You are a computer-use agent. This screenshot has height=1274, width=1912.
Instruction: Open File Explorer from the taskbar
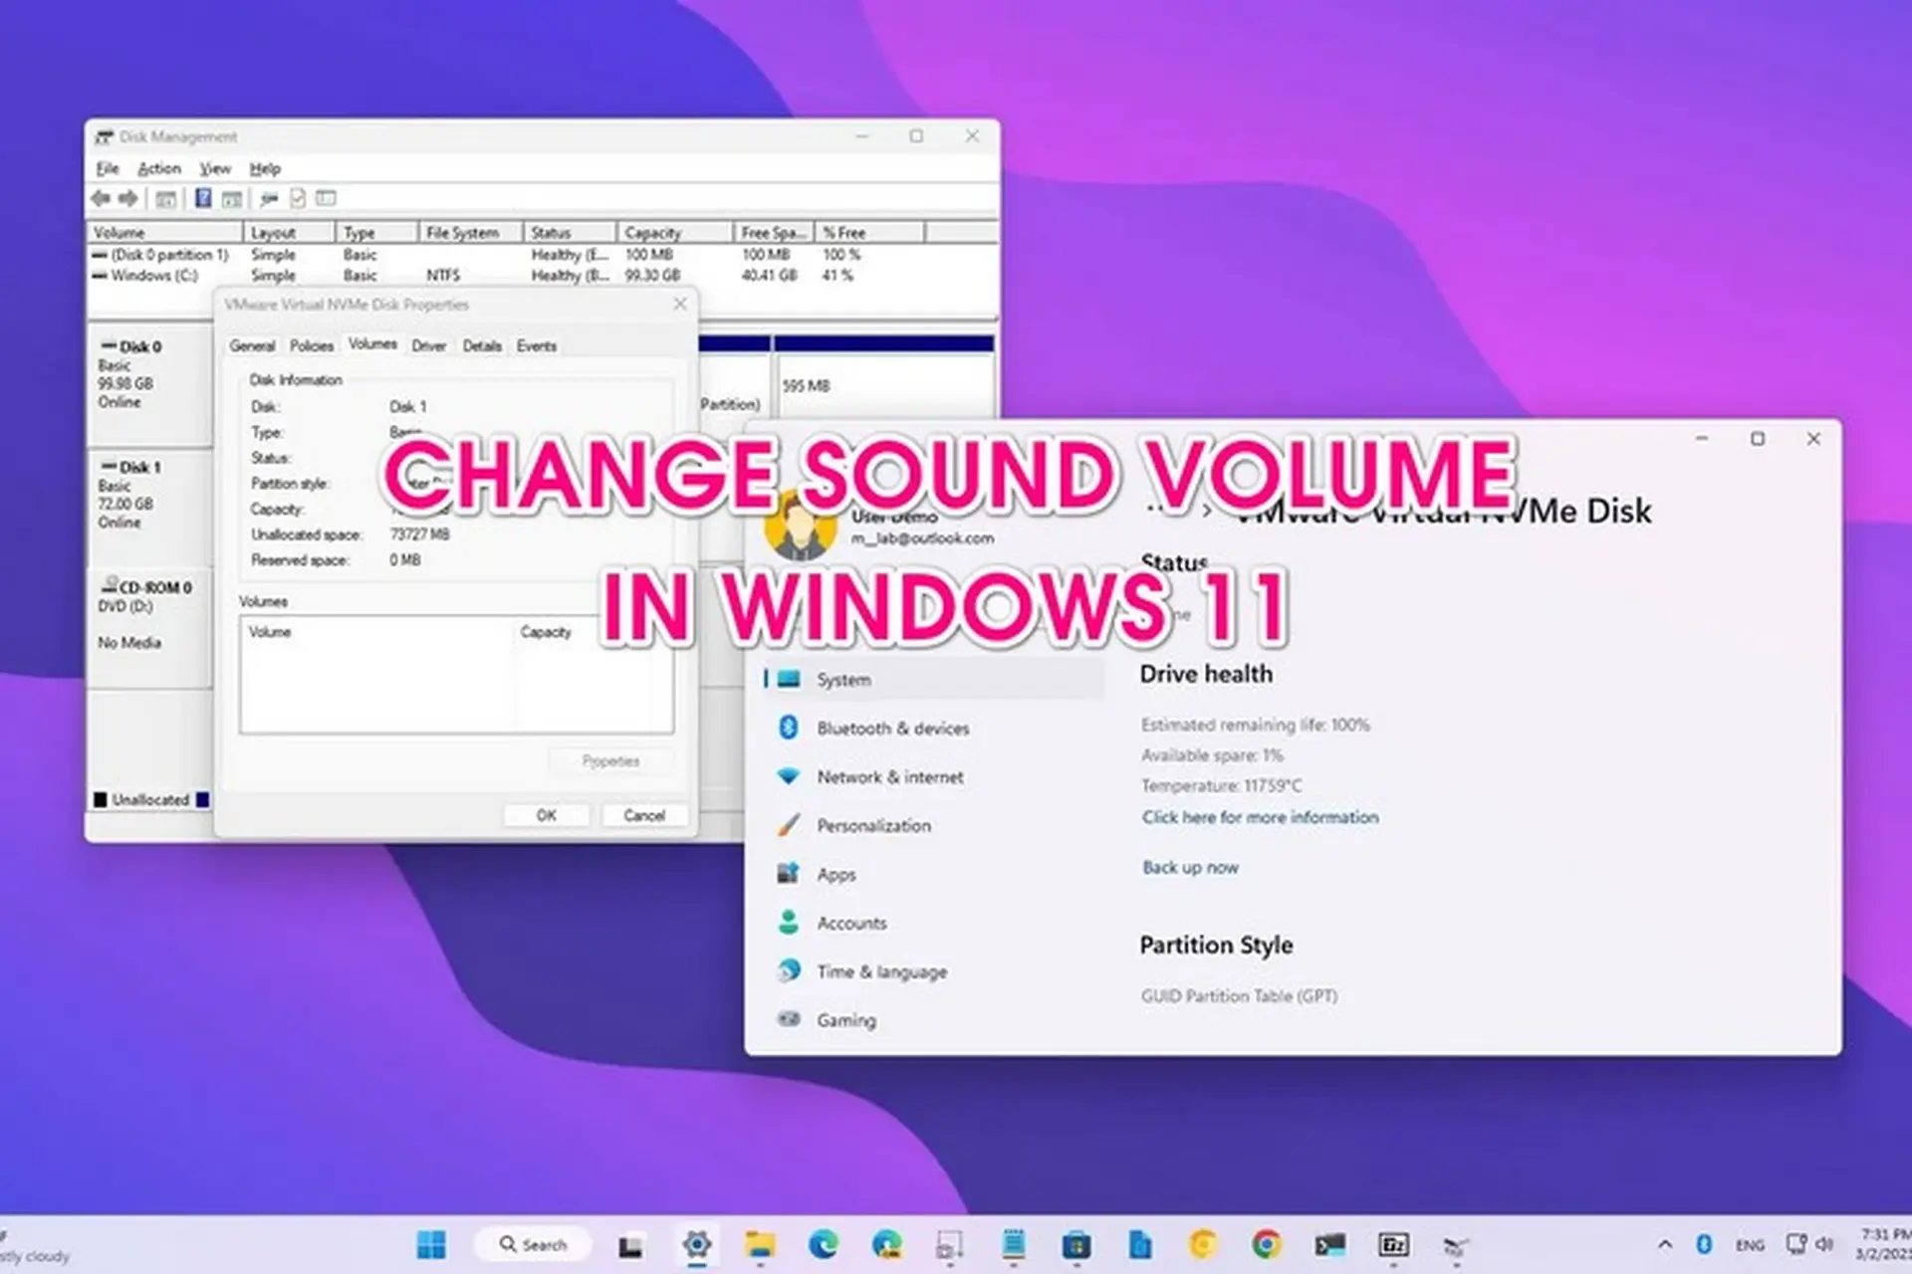760,1244
